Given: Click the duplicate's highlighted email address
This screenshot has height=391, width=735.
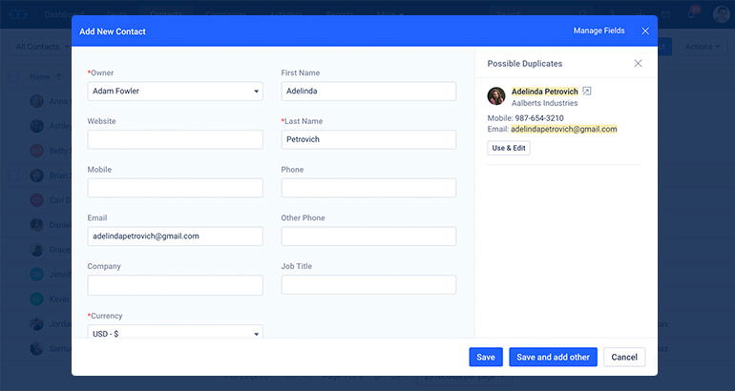Looking at the screenshot, I should 563,129.
